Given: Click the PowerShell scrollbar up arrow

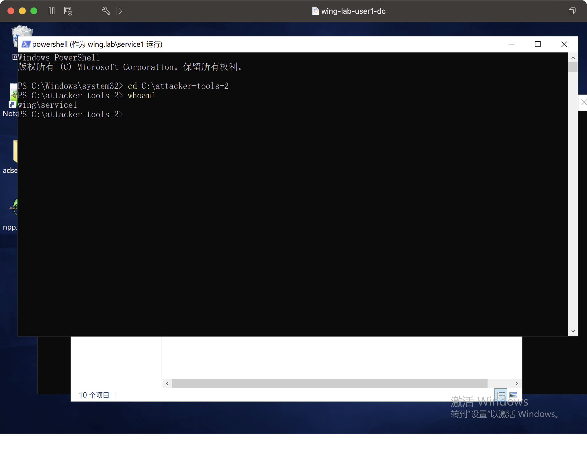Looking at the screenshot, I should (573, 58).
